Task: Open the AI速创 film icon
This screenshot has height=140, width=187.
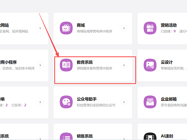Action: [x=150, y=136]
